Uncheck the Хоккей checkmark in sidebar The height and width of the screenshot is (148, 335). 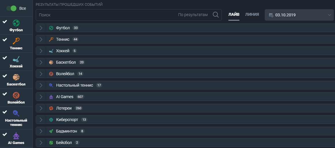tap(5, 58)
